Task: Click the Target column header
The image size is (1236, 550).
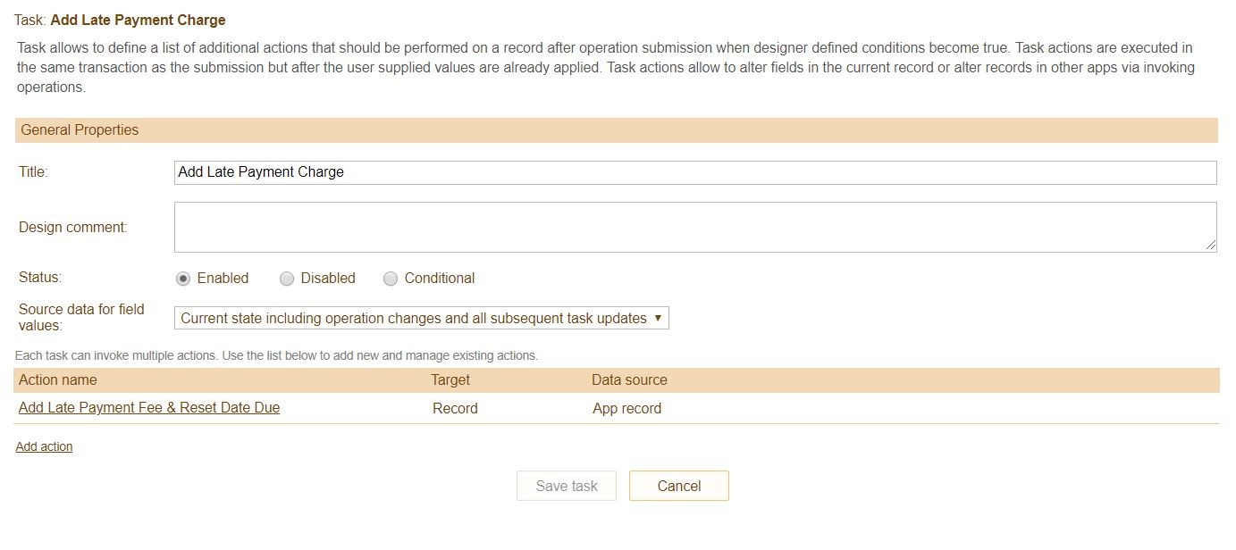Action: [450, 380]
